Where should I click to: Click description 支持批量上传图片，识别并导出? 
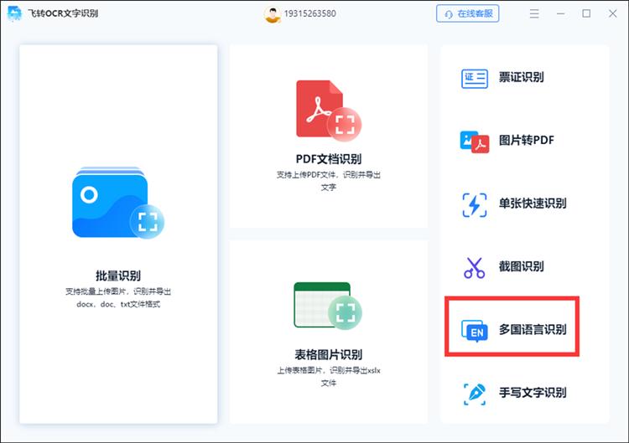(118, 291)
